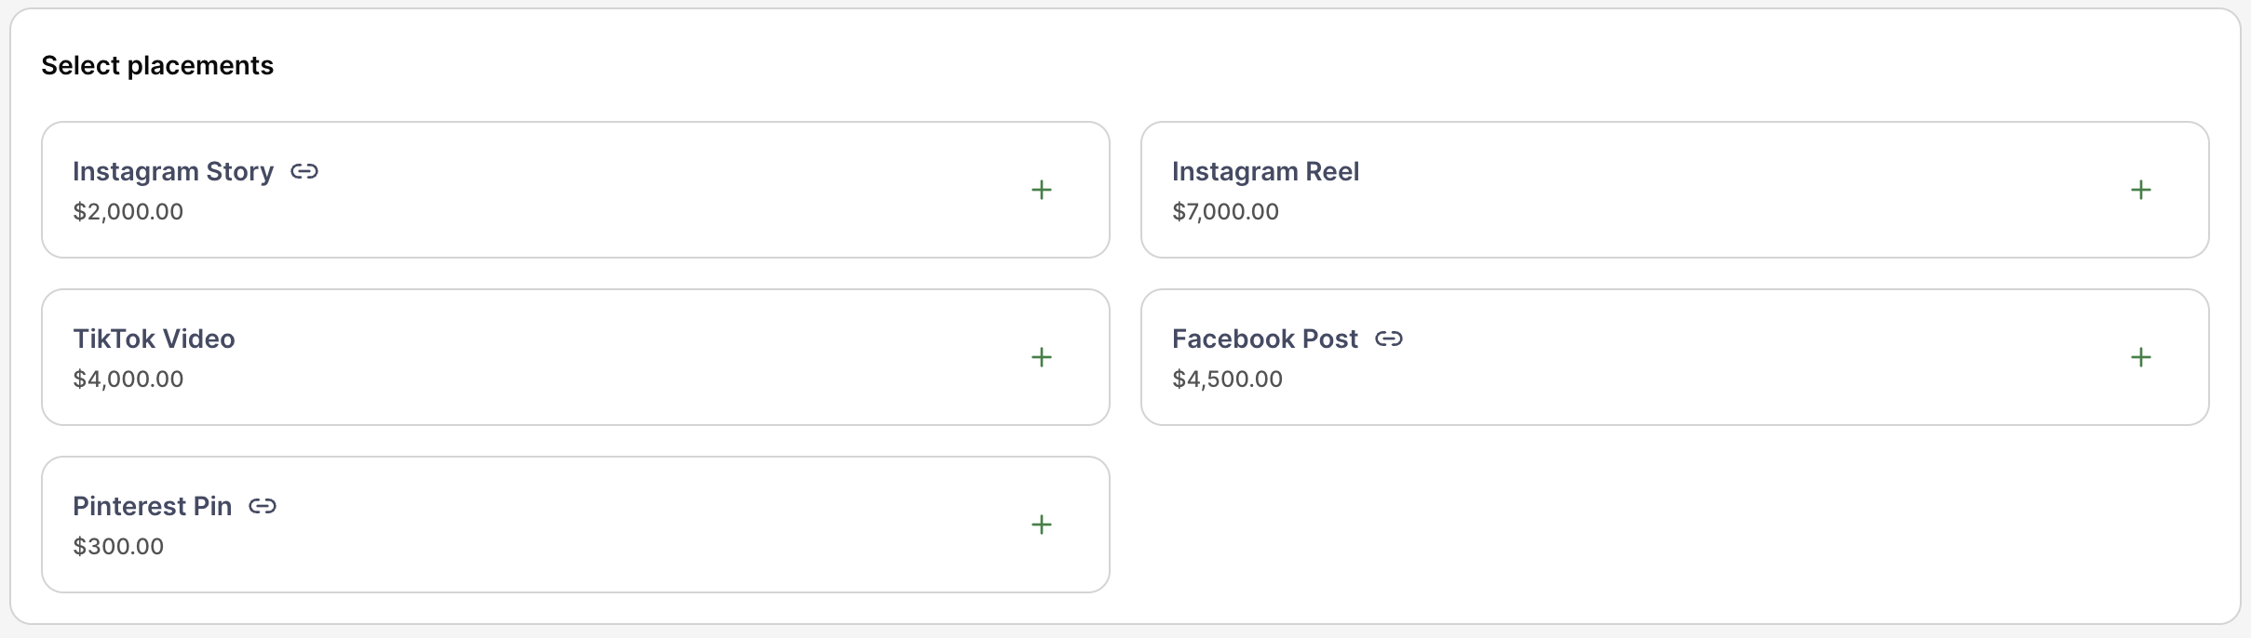This screenshot has height=638, width=2251.
Task: Click the $4,500.00 Facebook Post price
Action: 1227,379
